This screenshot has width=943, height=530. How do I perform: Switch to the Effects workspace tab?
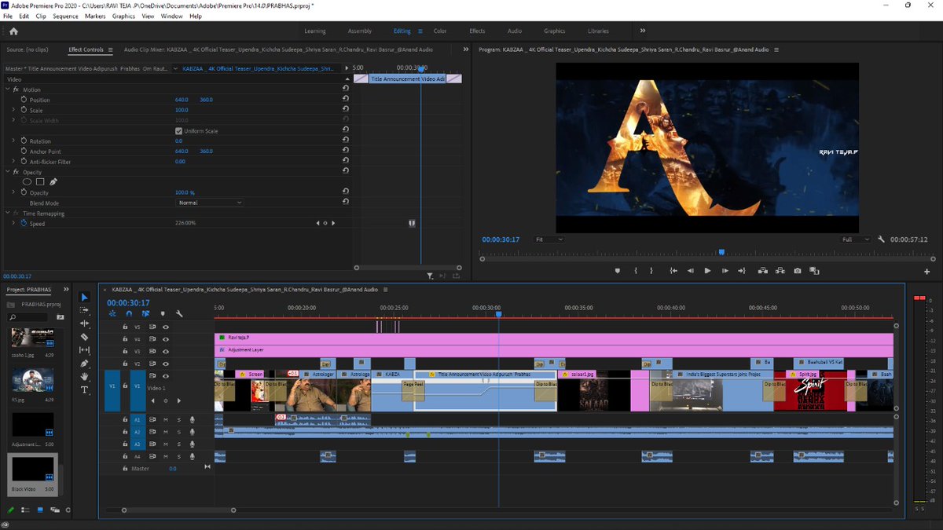477,31
